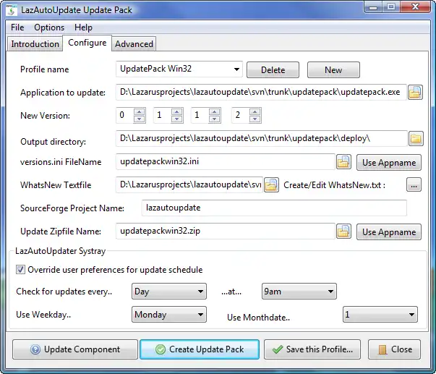Increase the fourth version number showing 2
Viewport: 436px width, 374px height.
point(255,112)
